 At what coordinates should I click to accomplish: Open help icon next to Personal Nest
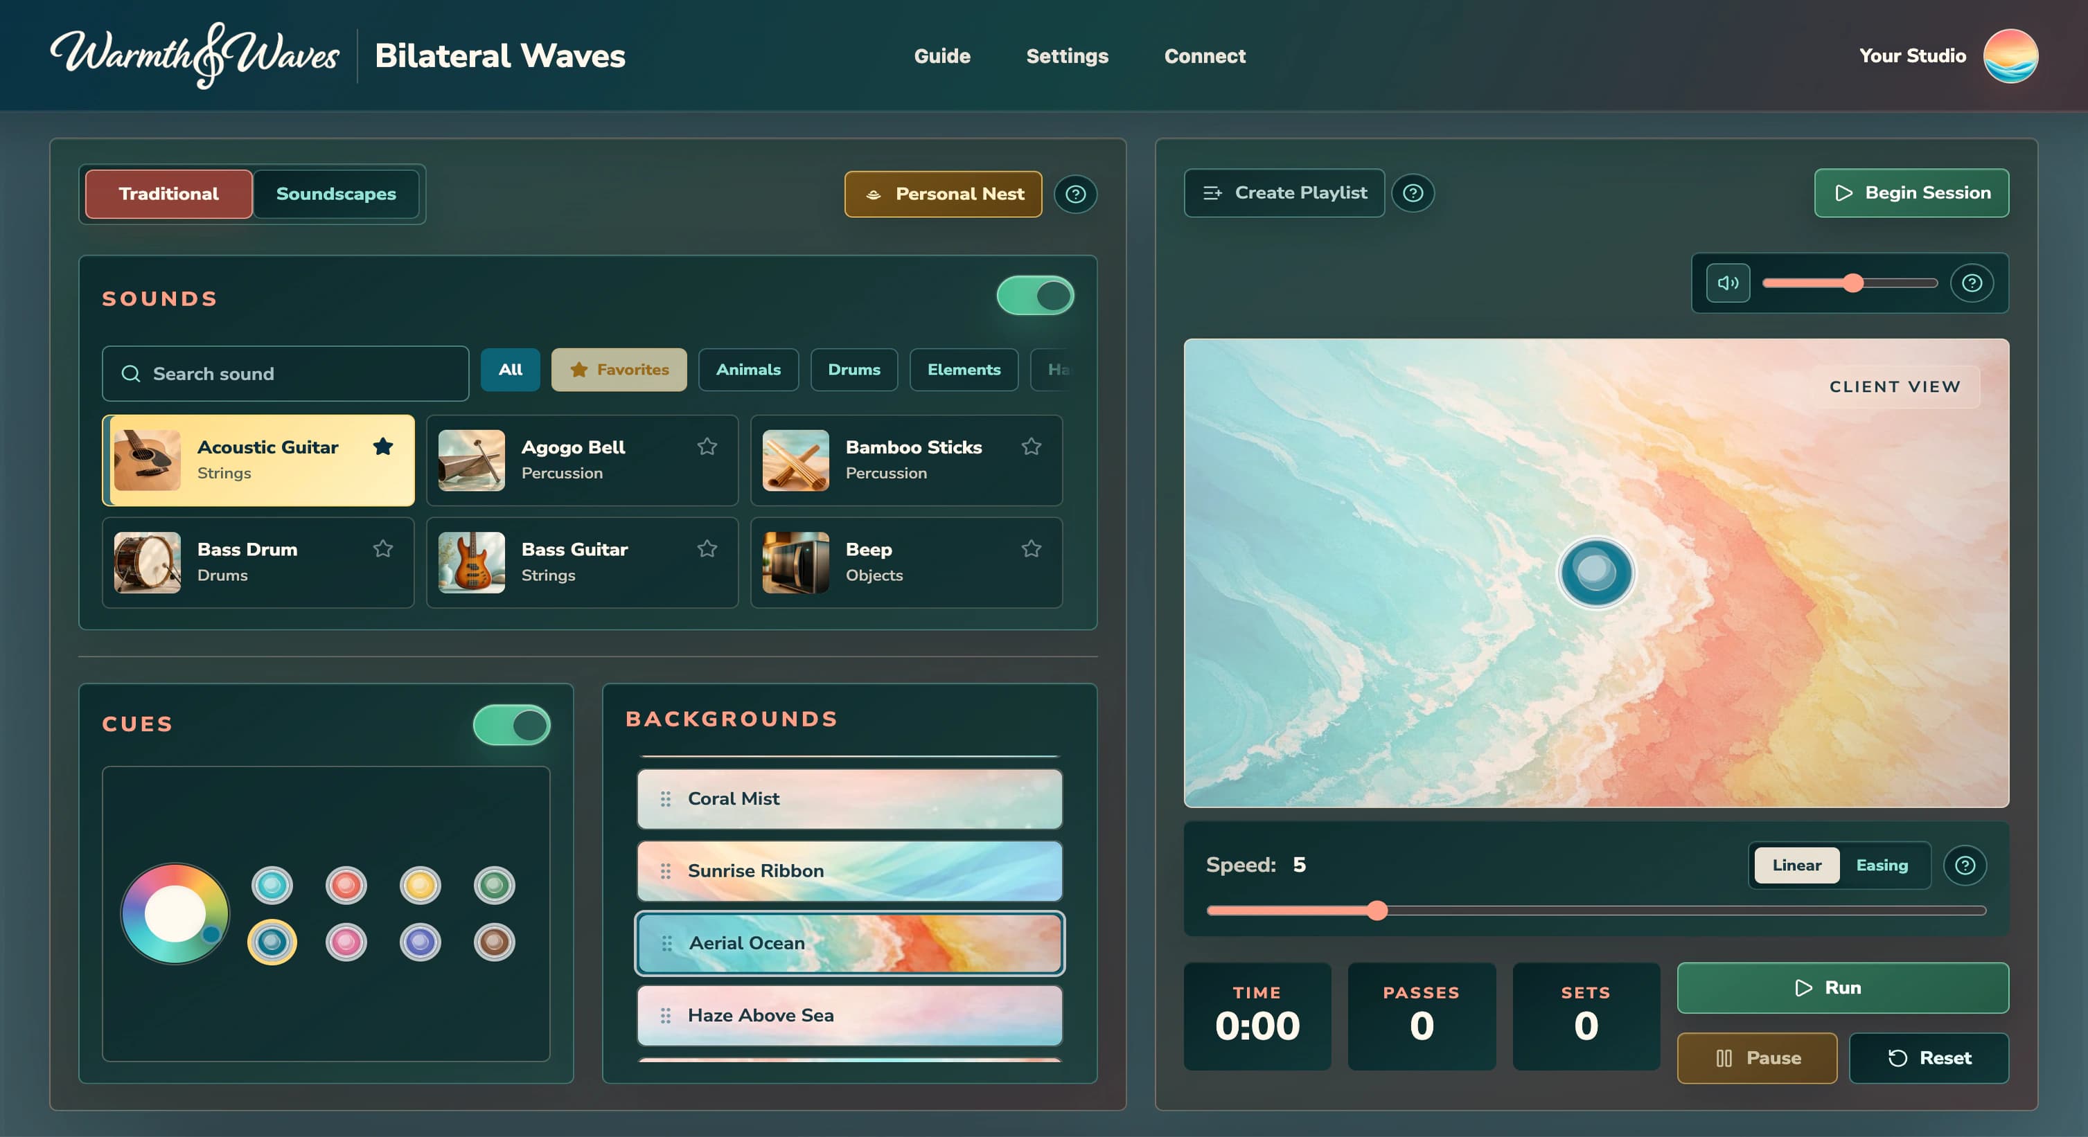pos(1074,194)
